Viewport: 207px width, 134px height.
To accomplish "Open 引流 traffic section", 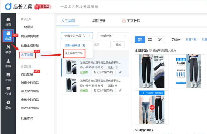I will (x=8, y=63).
